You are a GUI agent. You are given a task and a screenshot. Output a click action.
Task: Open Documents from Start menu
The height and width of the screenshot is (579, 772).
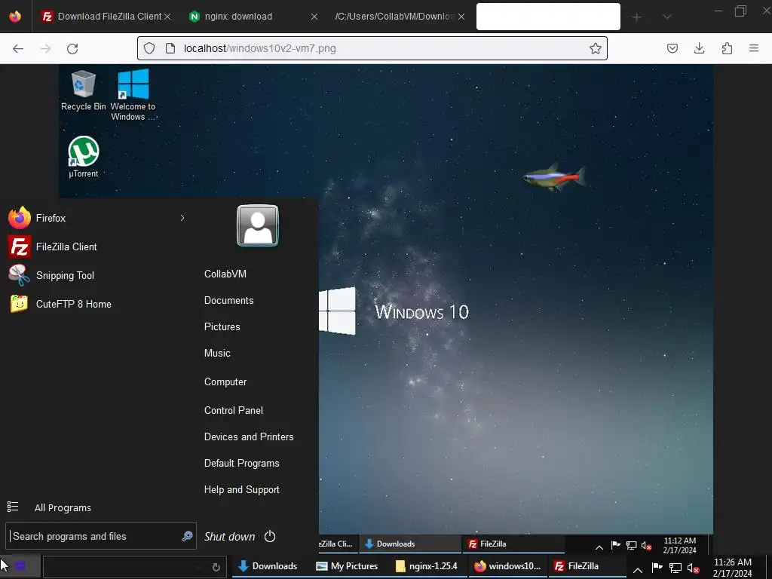(x=229, y=300)
